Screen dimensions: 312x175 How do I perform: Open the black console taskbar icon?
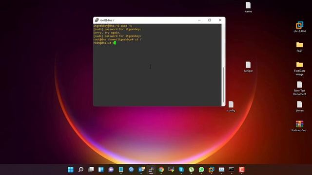(232, 170)
